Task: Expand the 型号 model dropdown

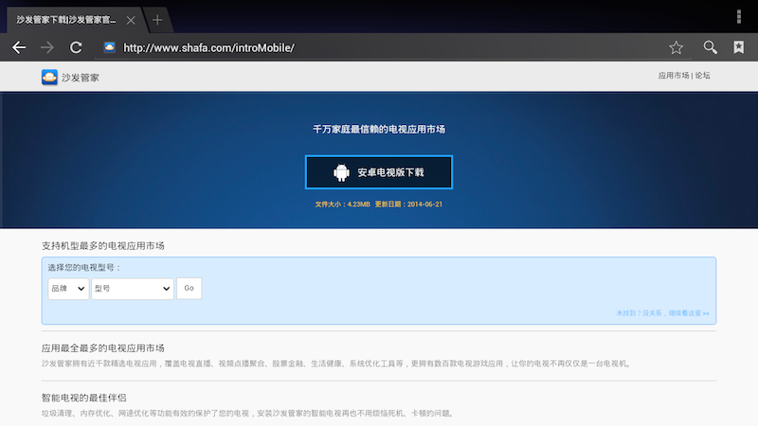Action: pyautogui.click(x=133, y=289)
